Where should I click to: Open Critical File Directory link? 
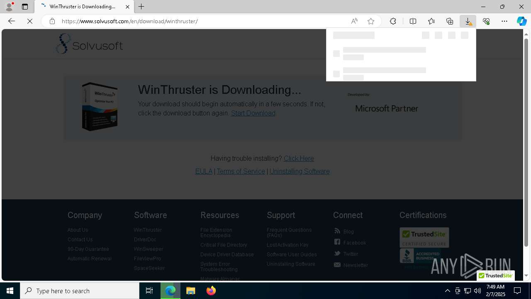click(224, 245)
